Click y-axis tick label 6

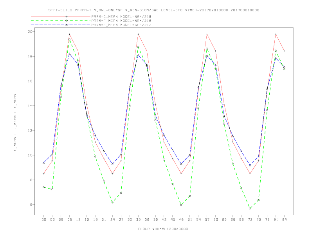tap(31, 205)
